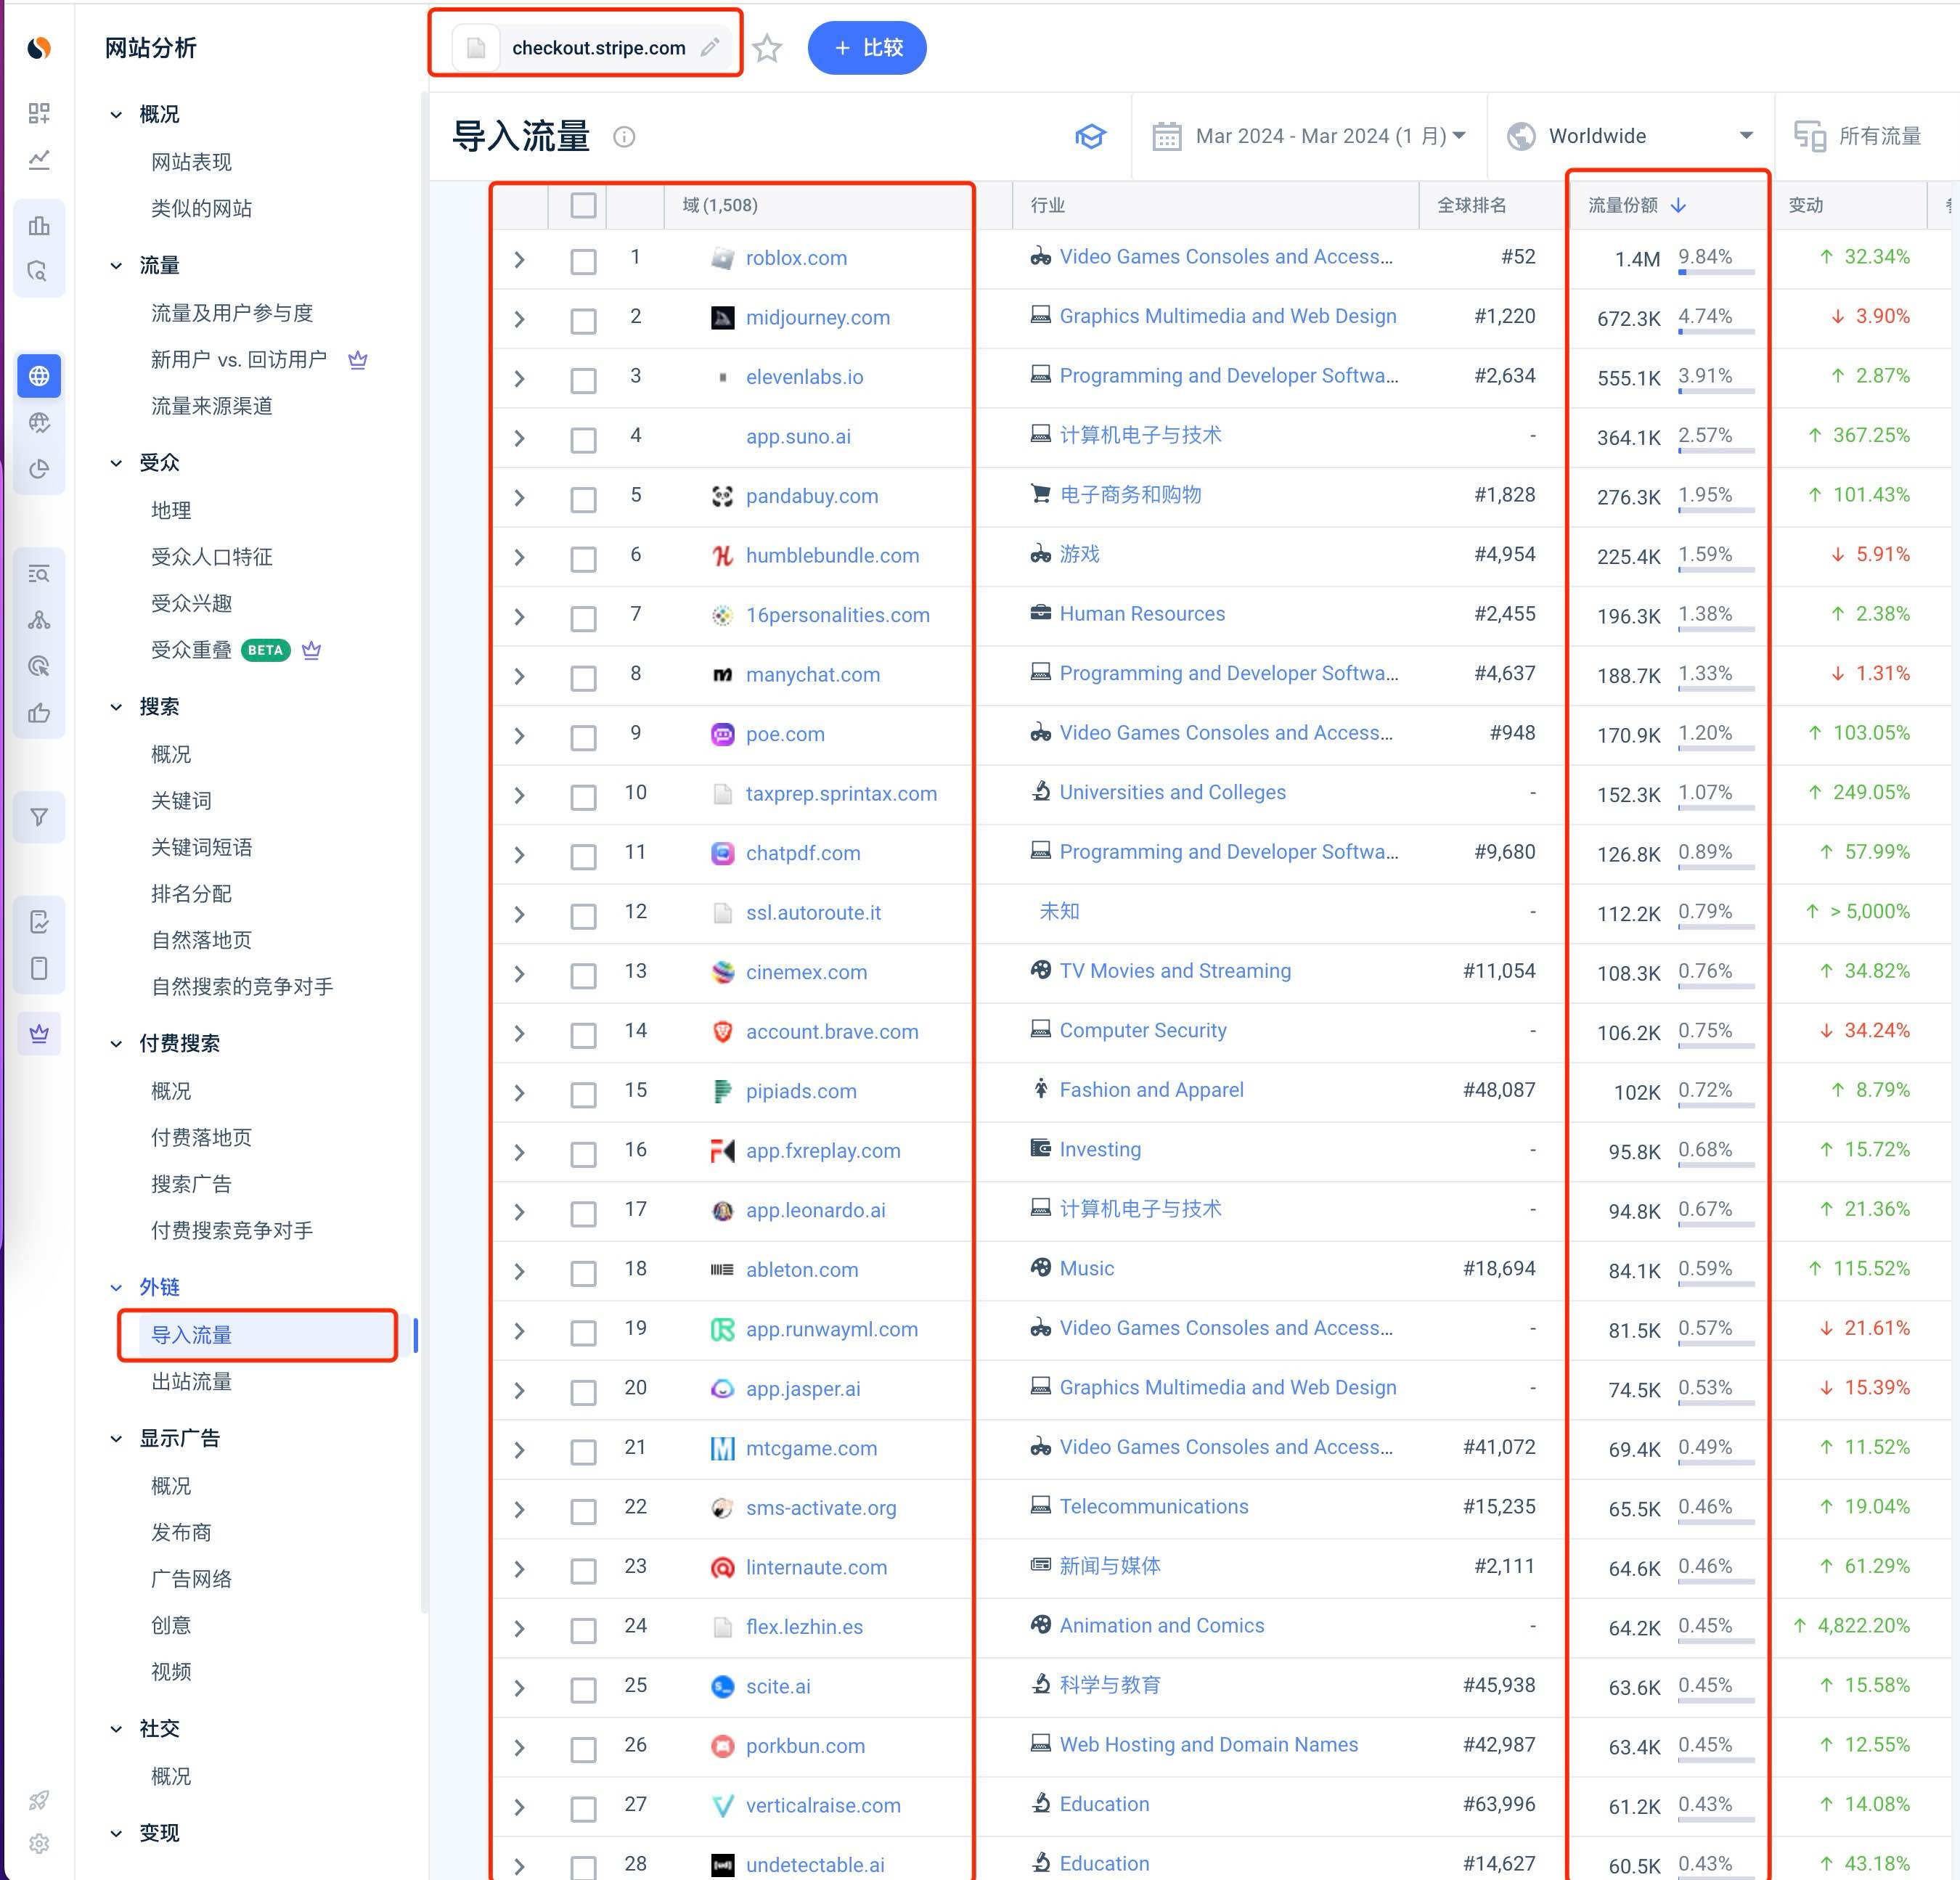This screenshot has width=1960, height=1880.
Task: Click the funnel filter sidebar icon
Action: 39,817
